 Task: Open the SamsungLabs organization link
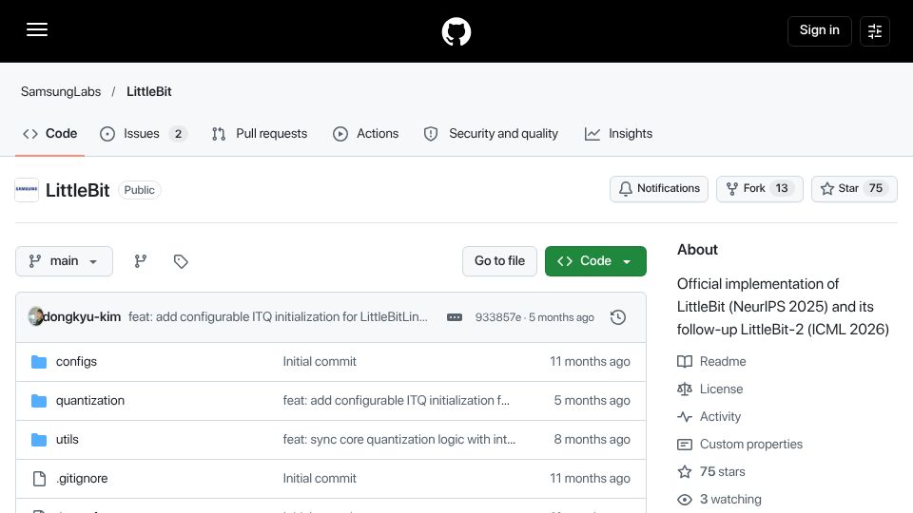(x=61, y=92)
